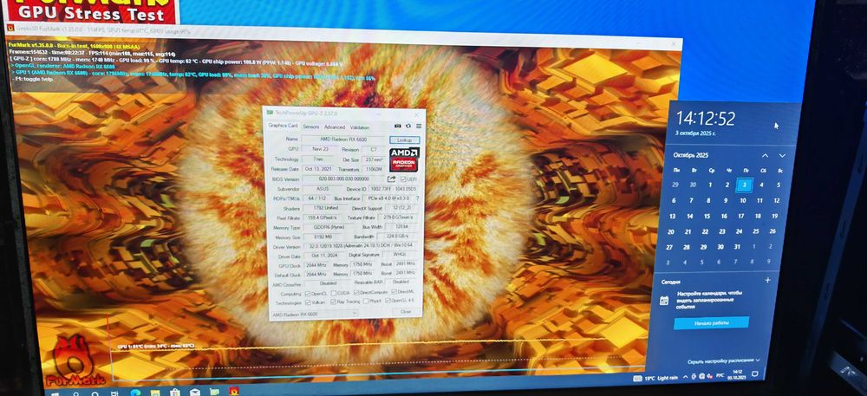The width and height of the screenshot is (867, 396).
Task: Toggle the UEFI checkbox
Action: click(402, 179)
